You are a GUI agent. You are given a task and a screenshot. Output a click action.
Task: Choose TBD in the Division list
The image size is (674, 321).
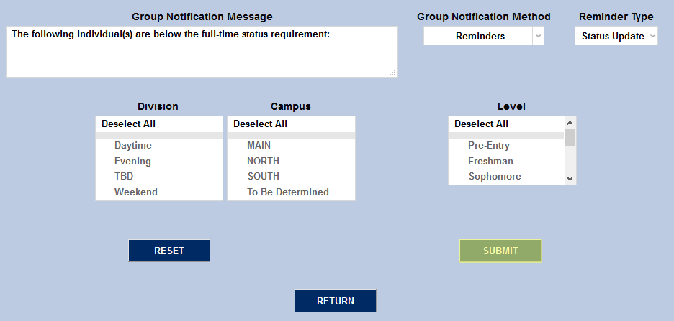point(124,176)
